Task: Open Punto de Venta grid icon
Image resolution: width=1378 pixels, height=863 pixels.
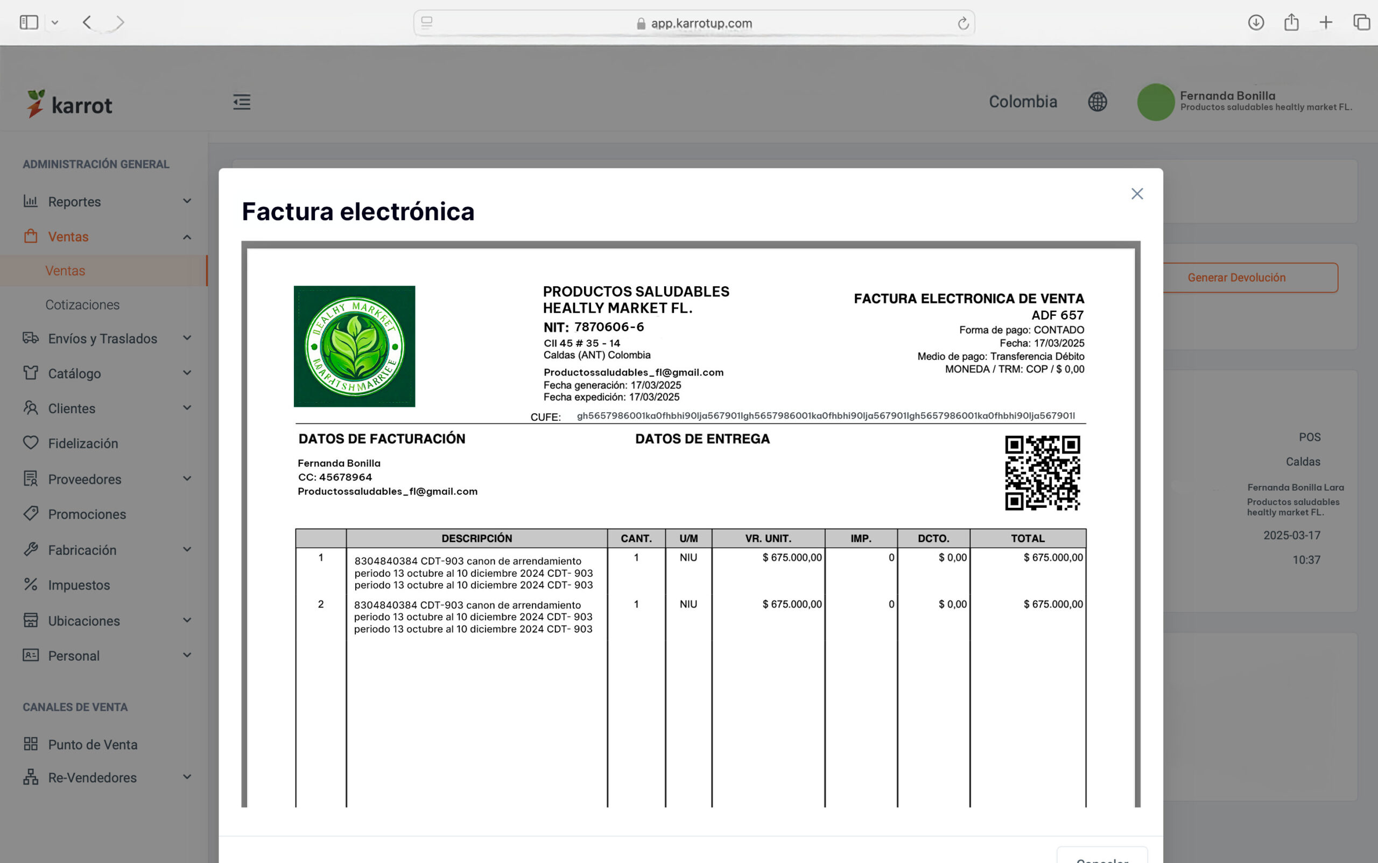Action: pyautogui.click(x=31, y=744)
